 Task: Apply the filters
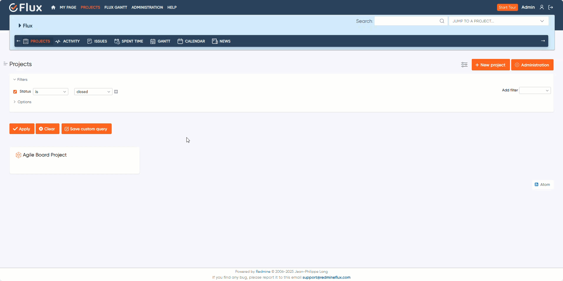[22, 129]
